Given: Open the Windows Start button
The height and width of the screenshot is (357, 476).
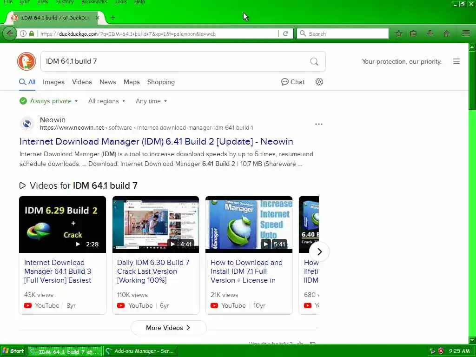Looking at the screenshot, I should click(13, 351).
